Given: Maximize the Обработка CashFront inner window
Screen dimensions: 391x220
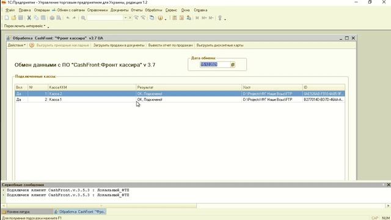Looking at the screenshot, I should click(347, 38).
